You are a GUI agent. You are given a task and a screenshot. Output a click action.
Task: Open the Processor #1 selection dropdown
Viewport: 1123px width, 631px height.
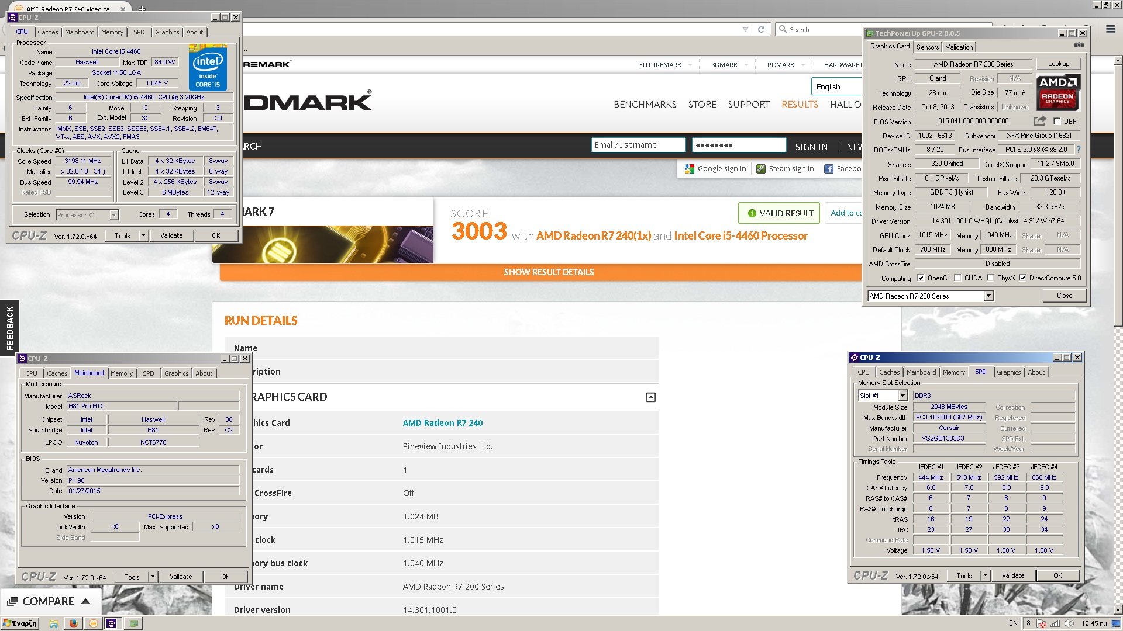click(113, 215)
